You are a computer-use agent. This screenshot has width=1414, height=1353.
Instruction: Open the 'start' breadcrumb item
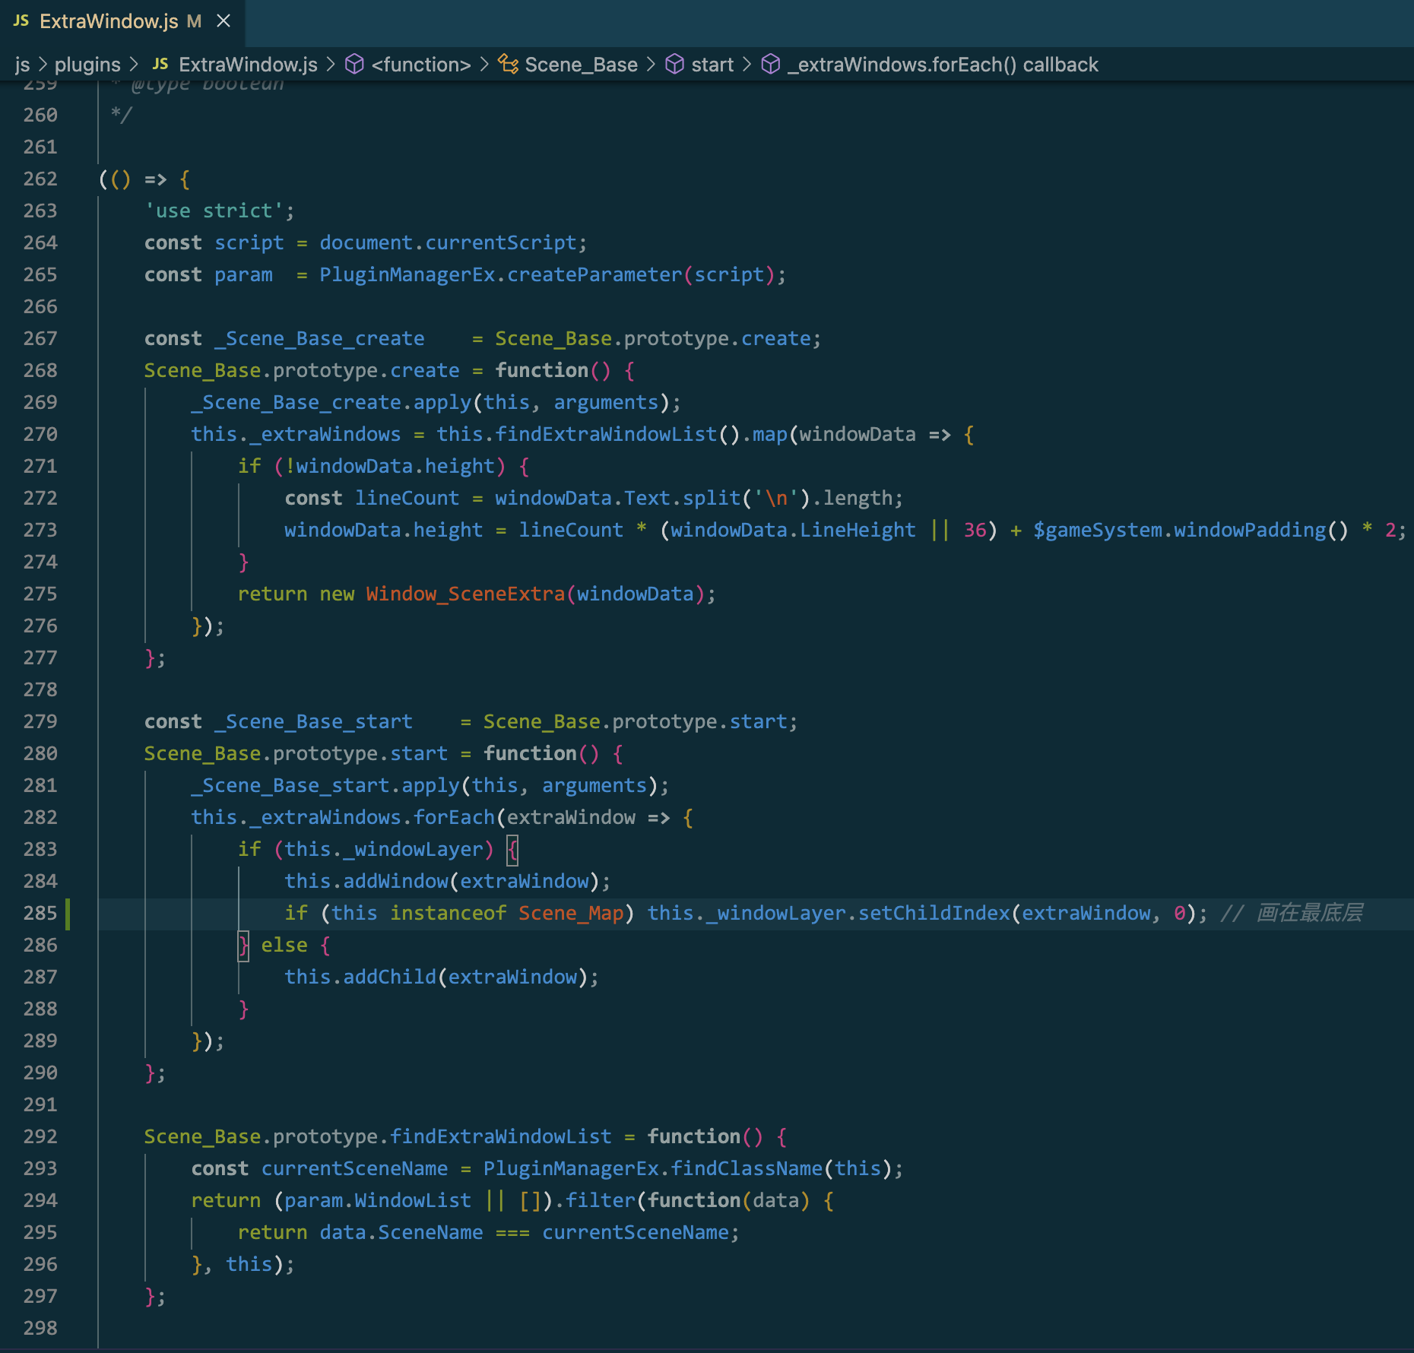(x=712, y=65)
